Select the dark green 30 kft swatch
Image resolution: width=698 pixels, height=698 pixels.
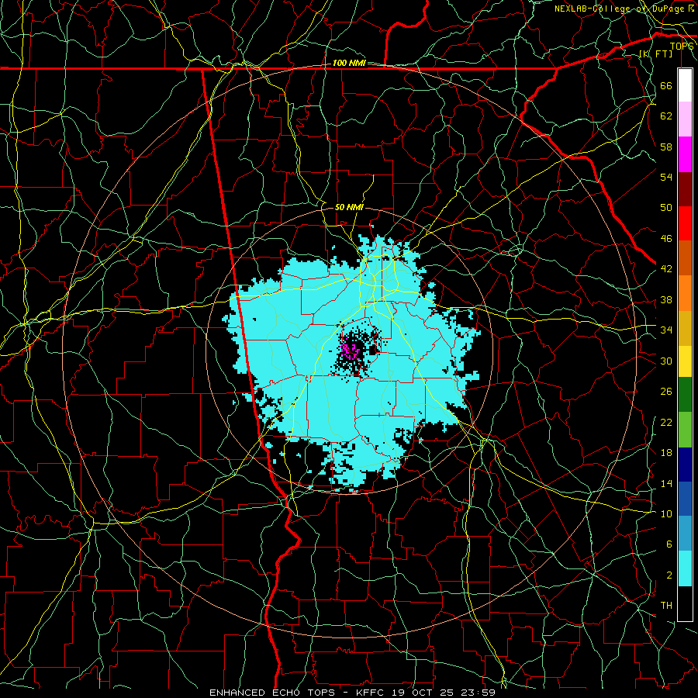point(685,395)
